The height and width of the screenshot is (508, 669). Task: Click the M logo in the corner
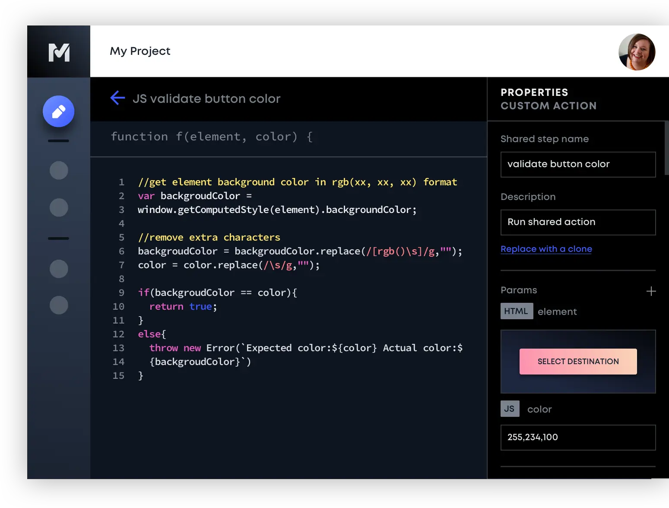click(59, 52)
